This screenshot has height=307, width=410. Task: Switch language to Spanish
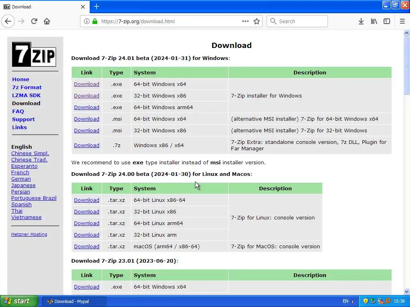(x=22, y=204)
